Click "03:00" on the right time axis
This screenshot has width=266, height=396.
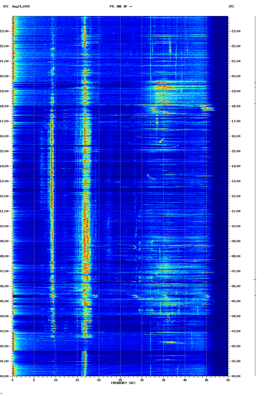click(236, 331)
